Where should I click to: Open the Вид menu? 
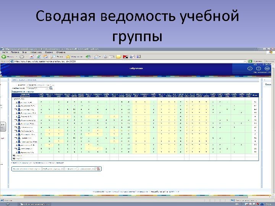coord(24,52)
